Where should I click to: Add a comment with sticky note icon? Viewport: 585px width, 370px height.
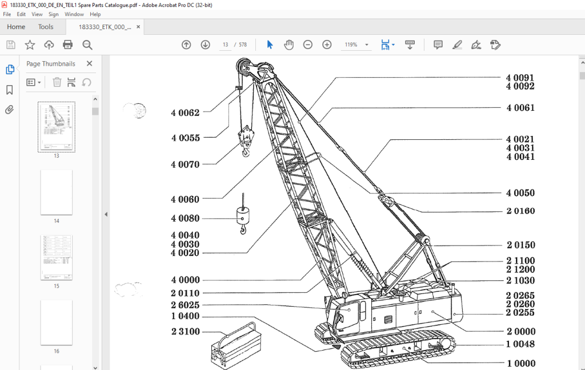[438, 45]
